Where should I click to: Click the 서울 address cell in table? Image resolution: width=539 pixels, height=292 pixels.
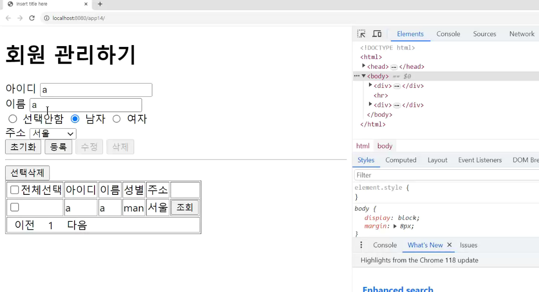[x=158, y=207]
